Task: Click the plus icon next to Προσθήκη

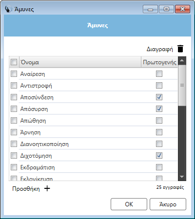Action: point(47,188)
